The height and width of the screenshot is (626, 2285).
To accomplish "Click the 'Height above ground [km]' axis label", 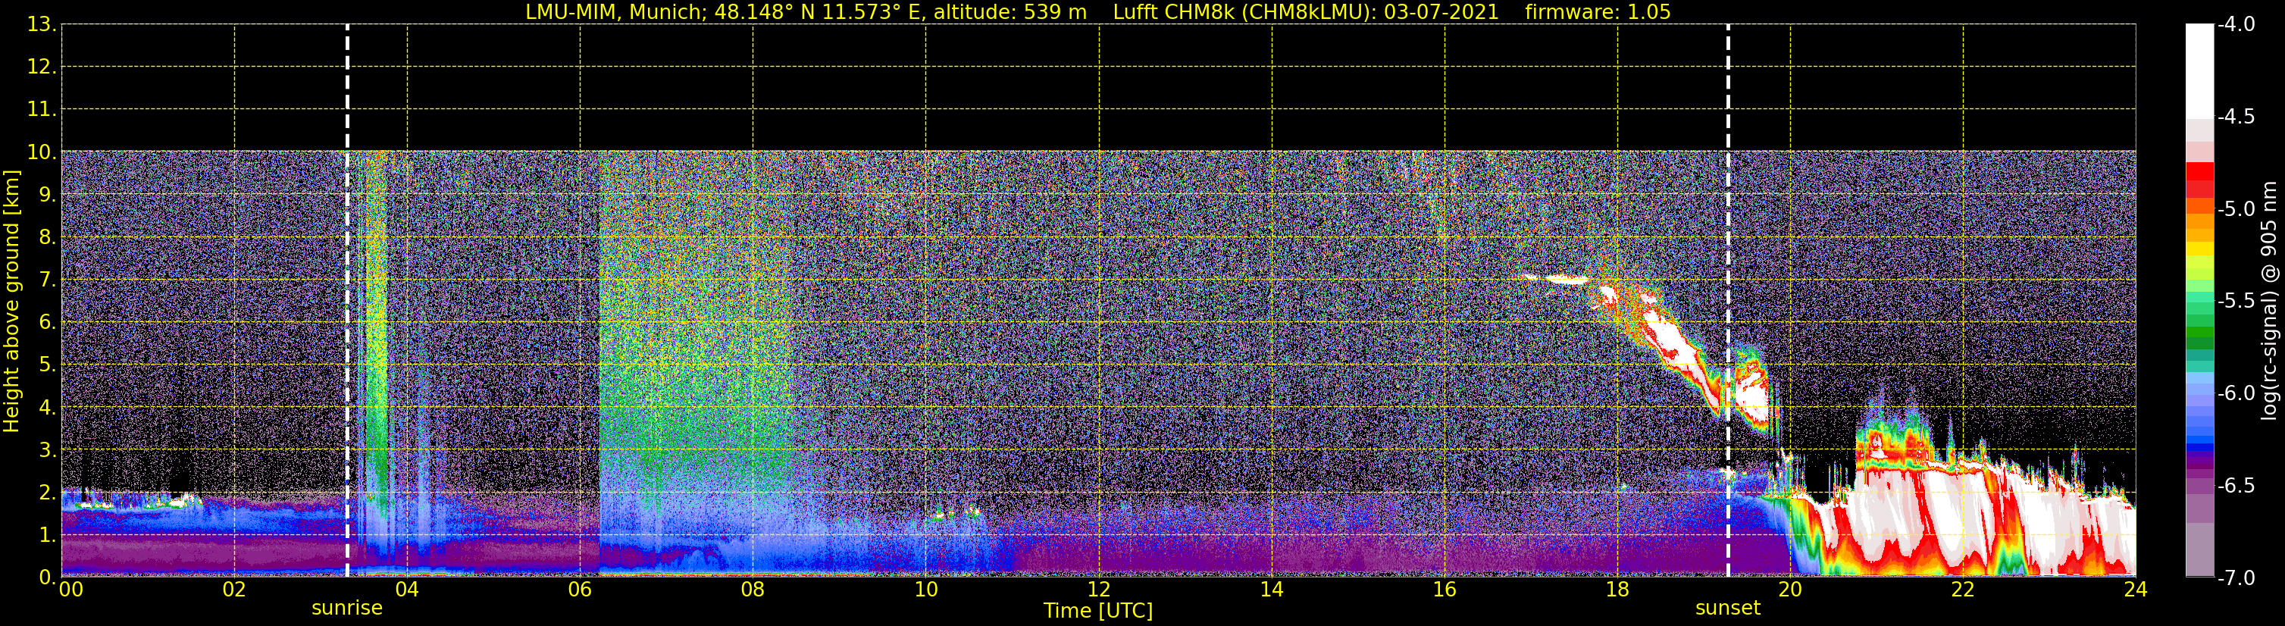I will click(11, 302).
